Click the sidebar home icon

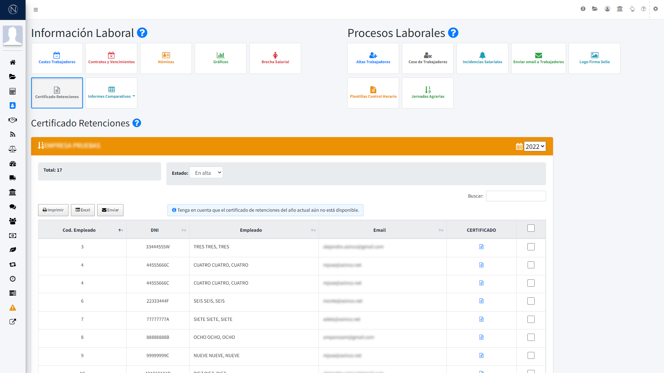pyautogui.click(x=13, y=63)
